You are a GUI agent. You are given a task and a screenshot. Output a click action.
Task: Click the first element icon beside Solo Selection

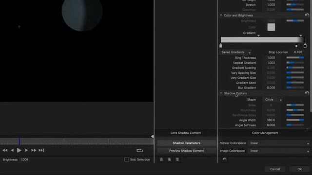coord(161,159)
